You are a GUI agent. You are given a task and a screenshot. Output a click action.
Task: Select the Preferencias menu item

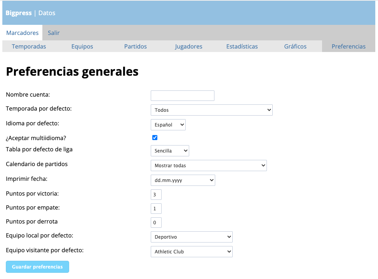point(348,46)
